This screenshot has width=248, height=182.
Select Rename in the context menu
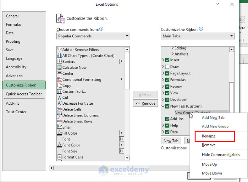(209, 136)
